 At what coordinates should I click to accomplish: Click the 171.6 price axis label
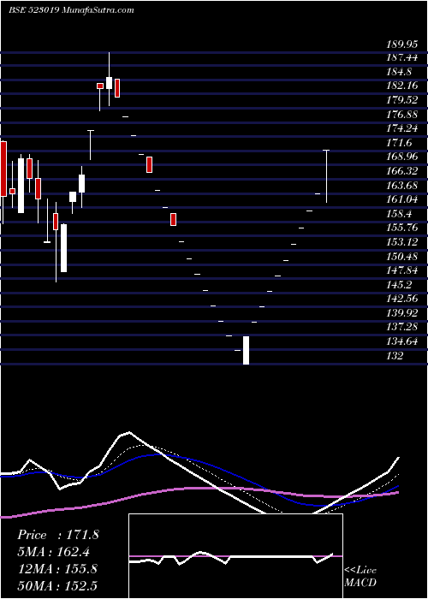399,143
